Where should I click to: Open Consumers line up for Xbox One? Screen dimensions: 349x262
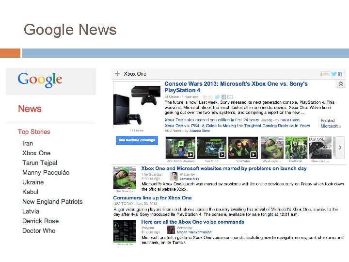tap(152, 197)
